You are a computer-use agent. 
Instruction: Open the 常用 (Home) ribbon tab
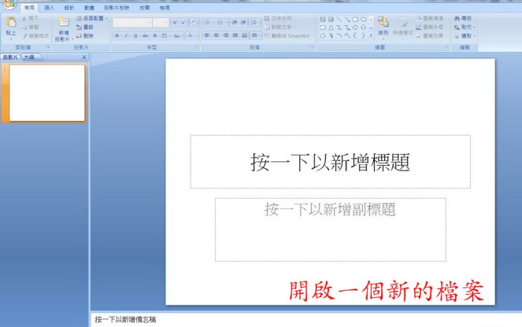(29, 7)
